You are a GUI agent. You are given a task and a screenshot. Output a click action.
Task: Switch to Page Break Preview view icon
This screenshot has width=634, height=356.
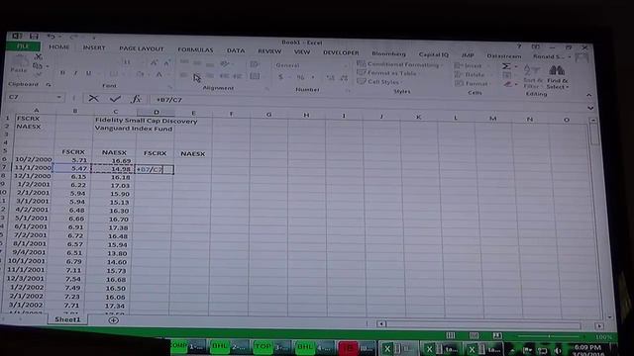[497, 336]
